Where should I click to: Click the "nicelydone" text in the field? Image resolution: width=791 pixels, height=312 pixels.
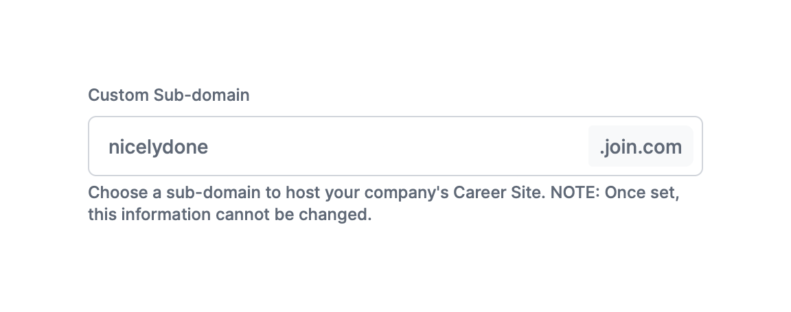coord(158,147)
